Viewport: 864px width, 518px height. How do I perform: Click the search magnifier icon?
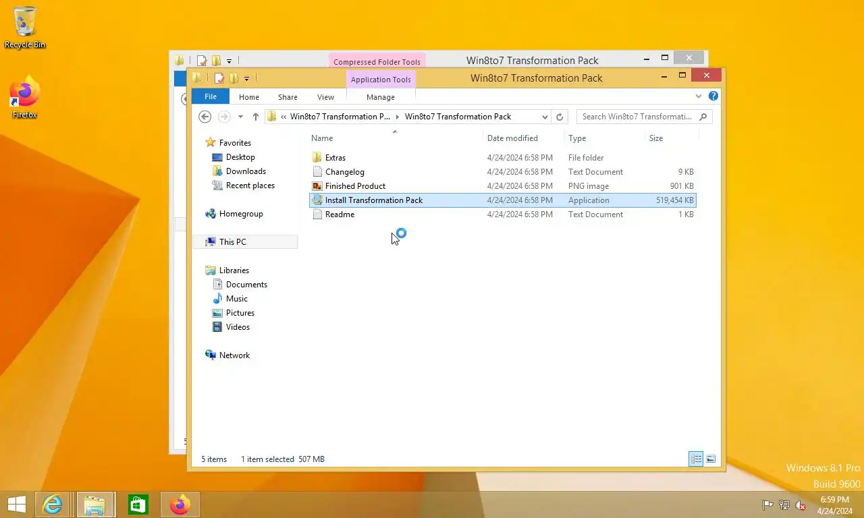[x=703, y=117]
